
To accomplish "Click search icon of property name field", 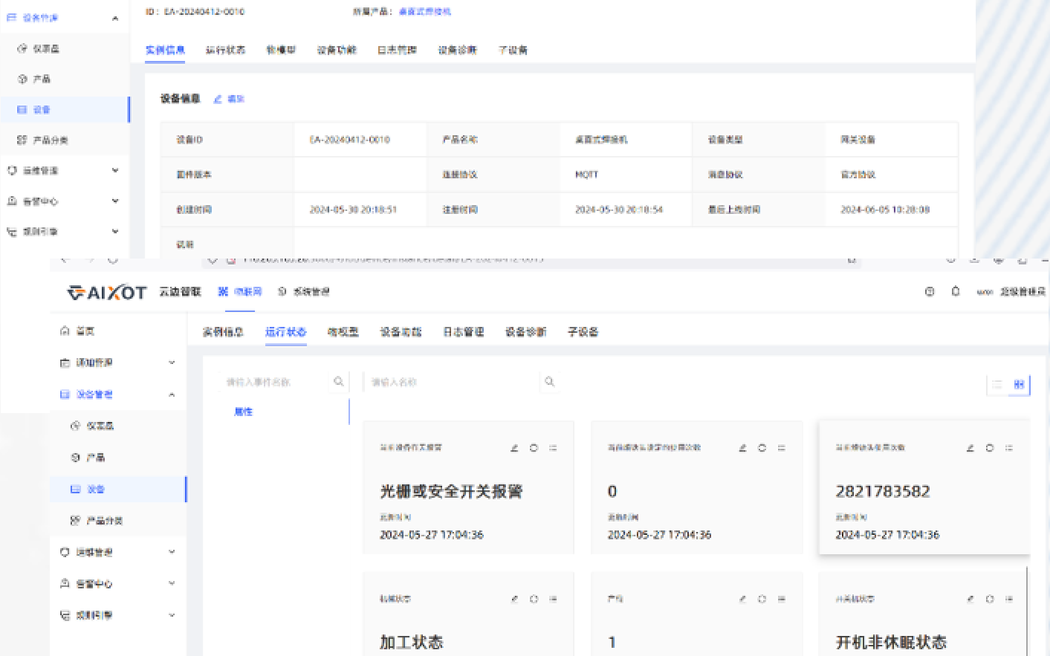I will coord(550,382).
